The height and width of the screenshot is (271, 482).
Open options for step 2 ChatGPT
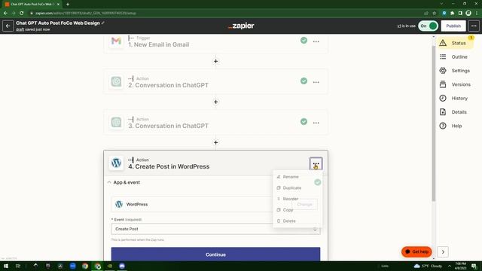click(316, 82)
